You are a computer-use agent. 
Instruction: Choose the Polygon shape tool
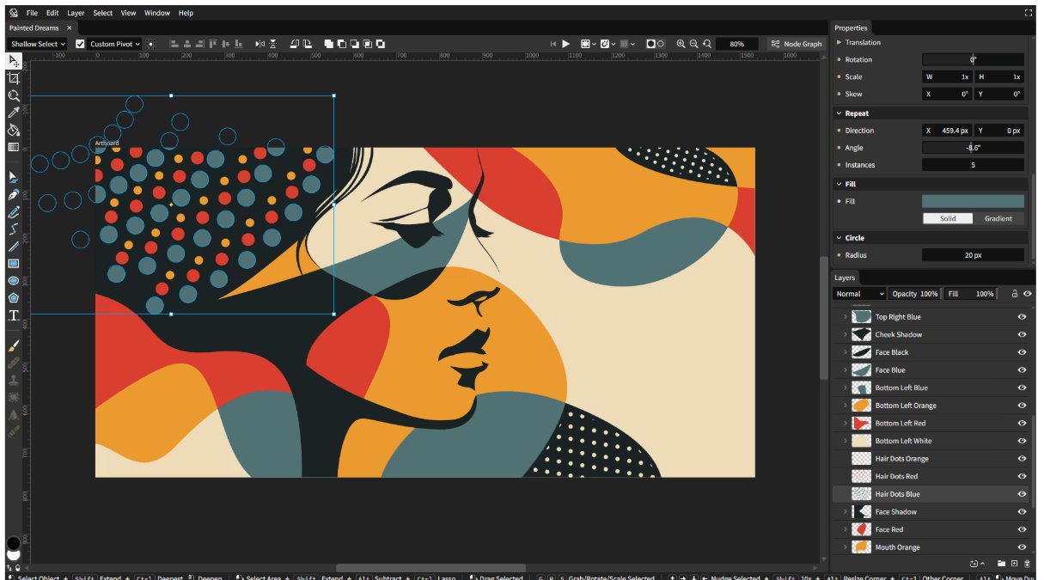click(14, 298)
